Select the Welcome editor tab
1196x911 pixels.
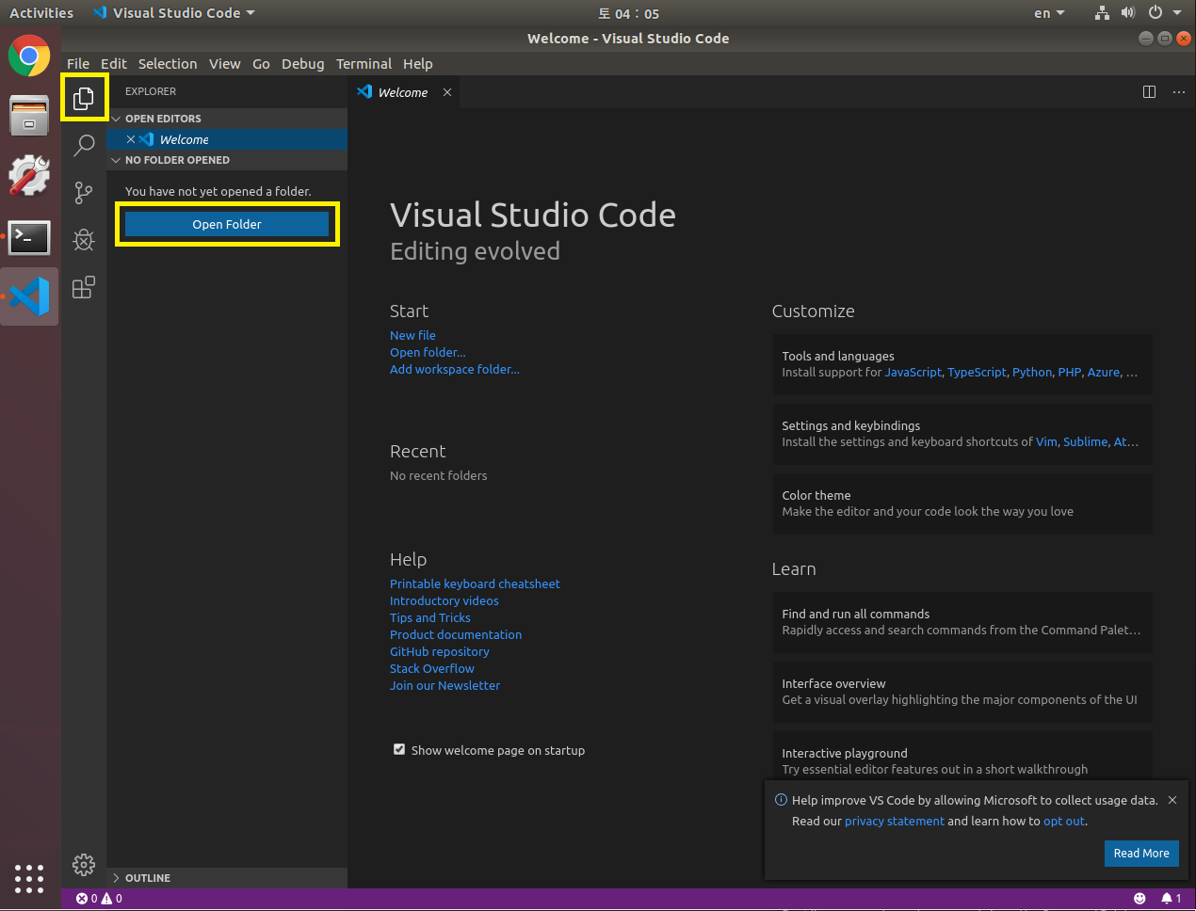404,92
